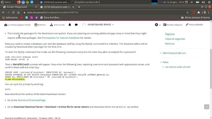
Task: Click the battery indicator icon
Action: click(197, 2)
